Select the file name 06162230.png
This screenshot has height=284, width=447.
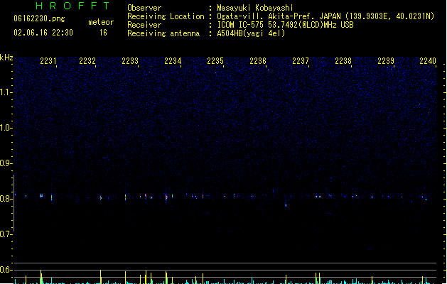[39, 18]
